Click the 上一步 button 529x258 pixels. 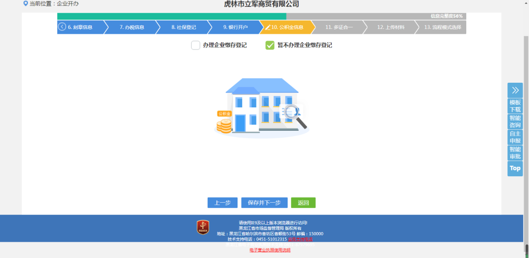click(222, 203)
